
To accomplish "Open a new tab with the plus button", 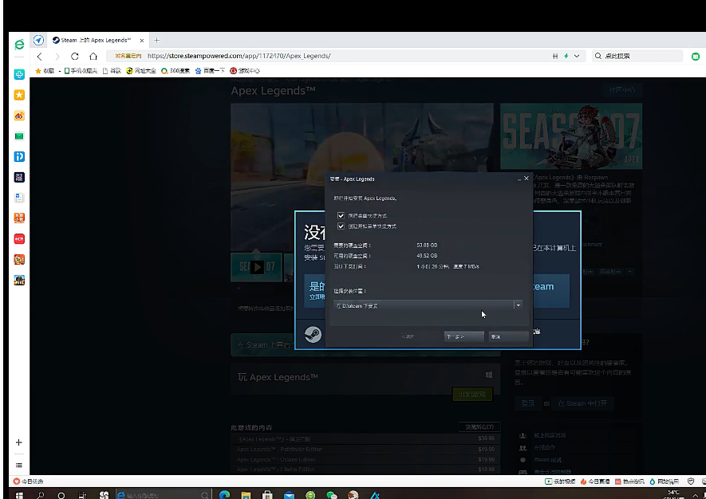I will pyautogui.click(x=156, y=40).
